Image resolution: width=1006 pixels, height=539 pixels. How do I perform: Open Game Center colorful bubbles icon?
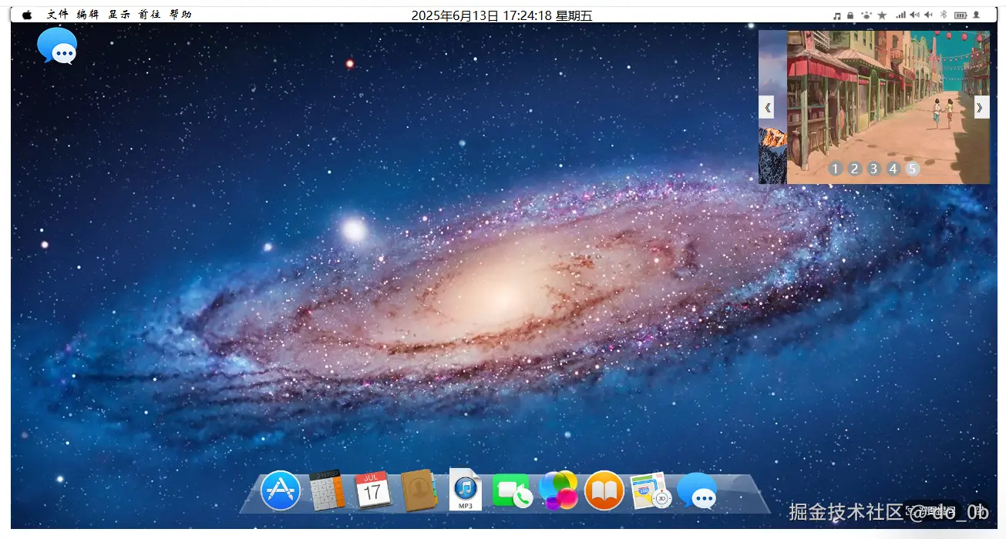558,490
